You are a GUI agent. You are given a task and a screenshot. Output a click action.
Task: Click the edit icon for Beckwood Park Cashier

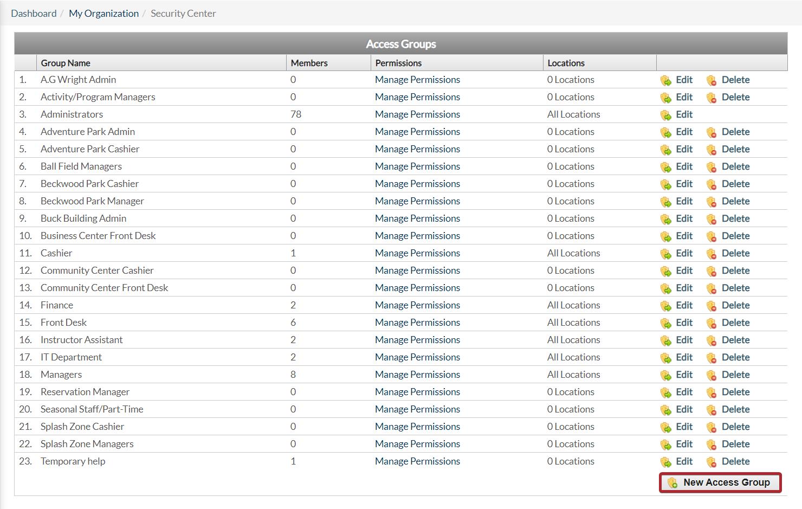point(666,185)
